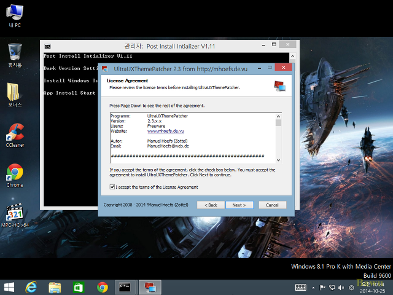Launch MPC-HC x64 from the desktop
This screenshot has height=295, width=393.
pos(15,215)
